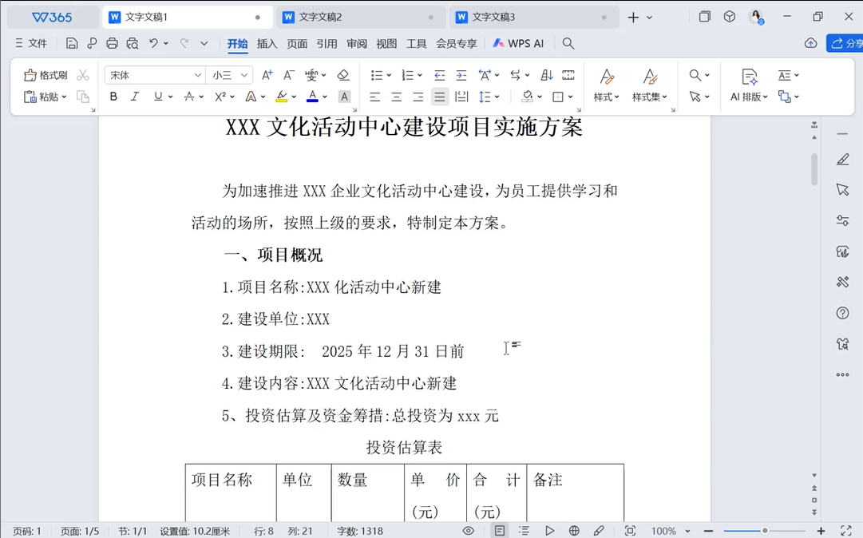The height and width of the screenshot is (538, 863).
Task: Open the help question mark in sidebar
Action: (x=842, y=313)
